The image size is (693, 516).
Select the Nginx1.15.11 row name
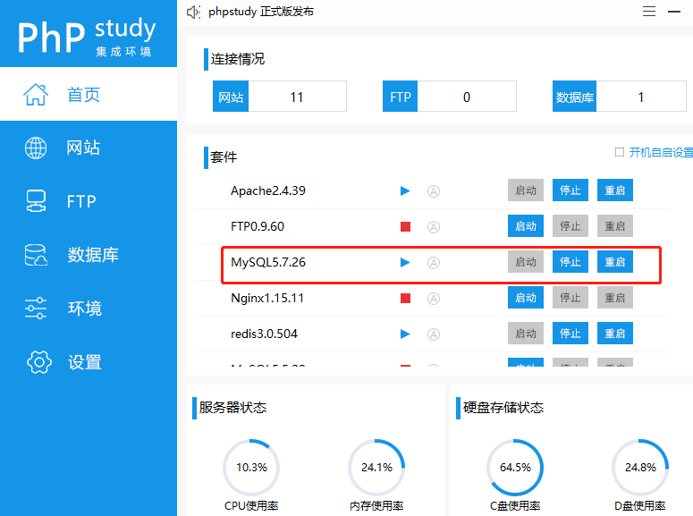point(267,298)
